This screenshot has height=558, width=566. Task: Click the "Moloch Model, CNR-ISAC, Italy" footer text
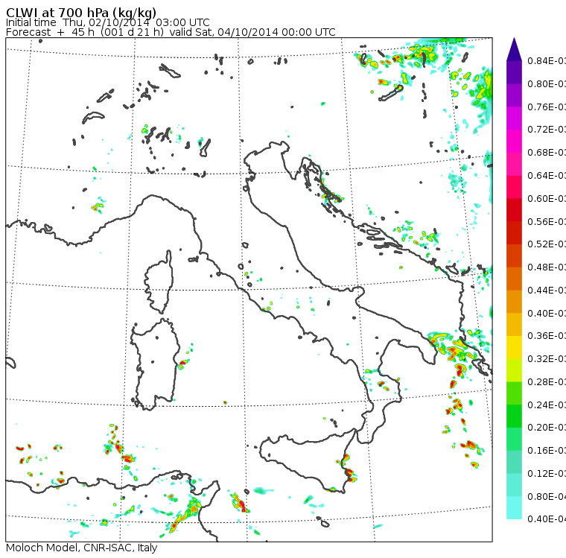click(x=82, y=548)
